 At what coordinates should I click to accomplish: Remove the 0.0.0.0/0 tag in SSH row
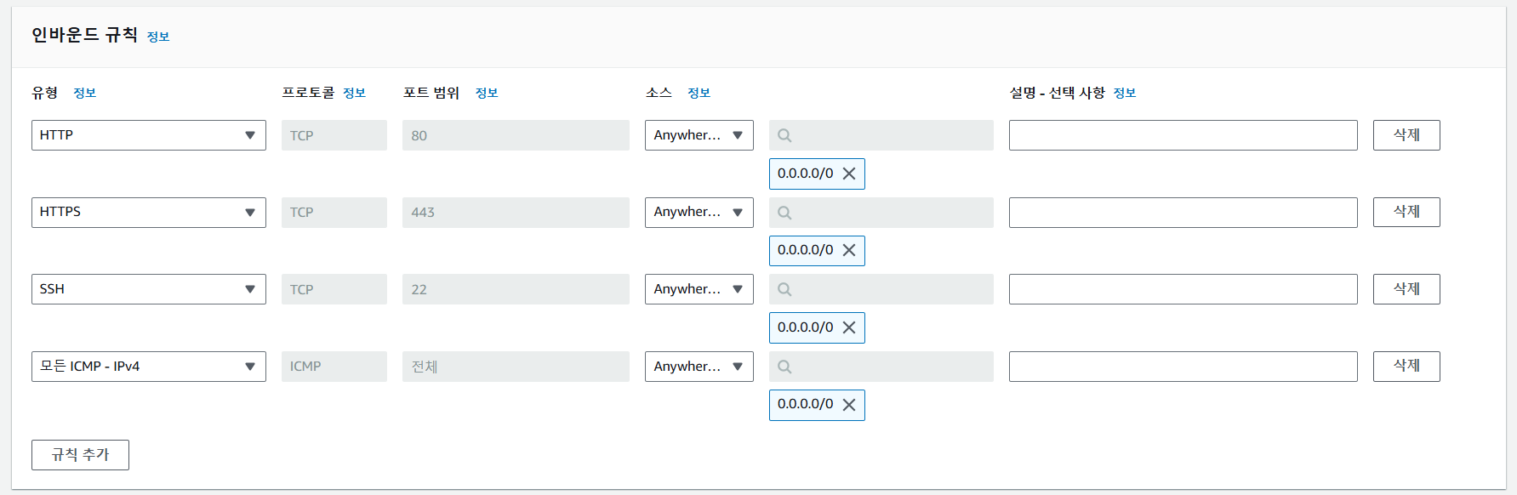click(849, 327)
